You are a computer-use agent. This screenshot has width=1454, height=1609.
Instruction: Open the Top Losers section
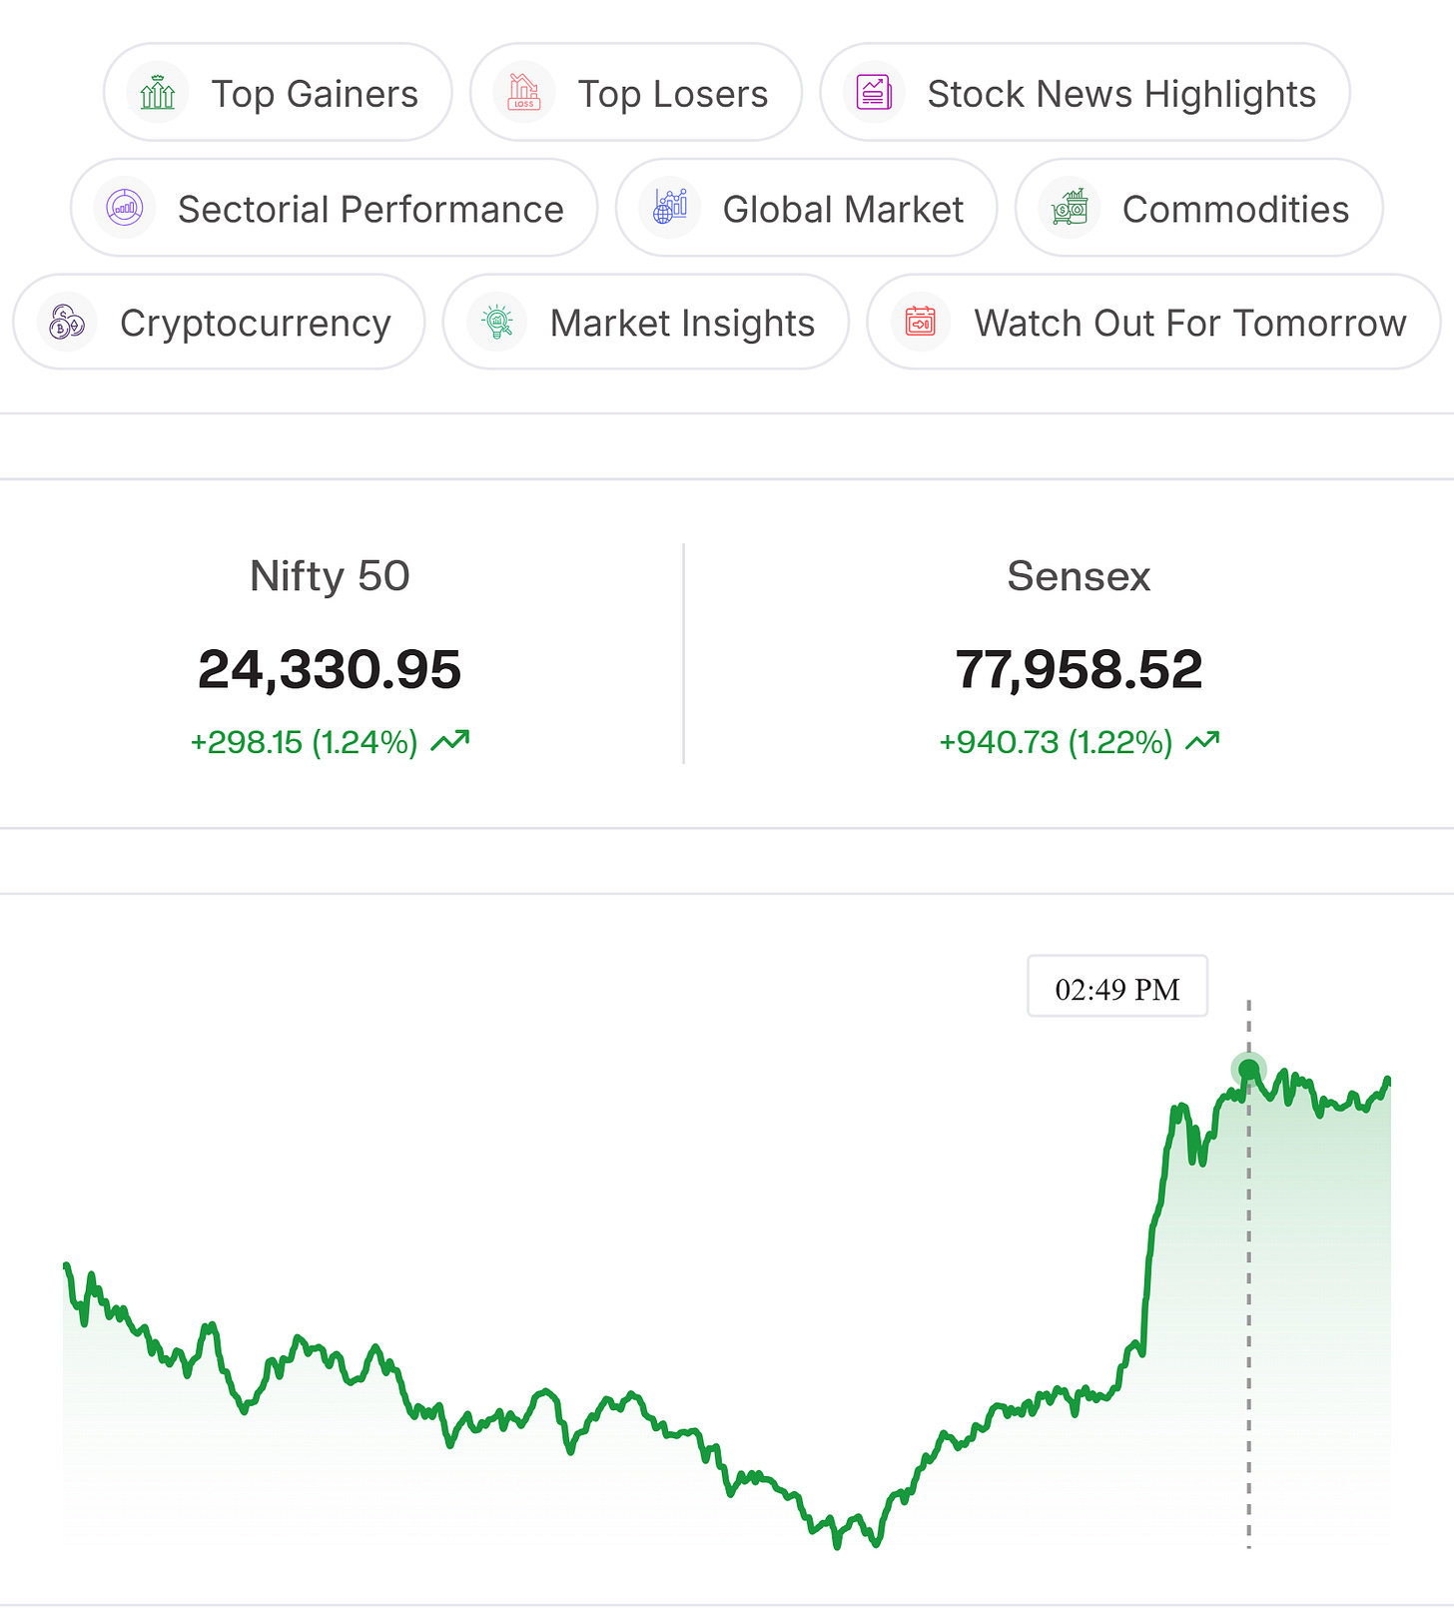pyautogui.click(x=636, y=93)
